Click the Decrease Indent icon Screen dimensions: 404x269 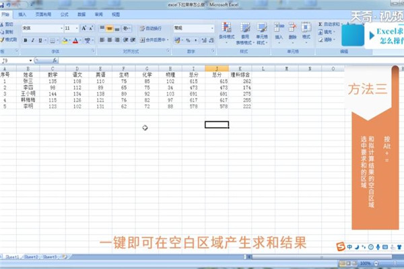coord(125,40)
